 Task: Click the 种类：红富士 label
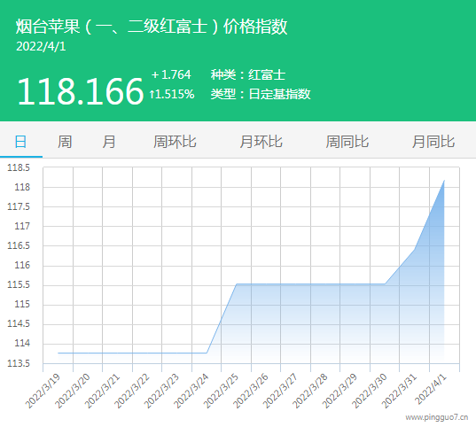248,74
